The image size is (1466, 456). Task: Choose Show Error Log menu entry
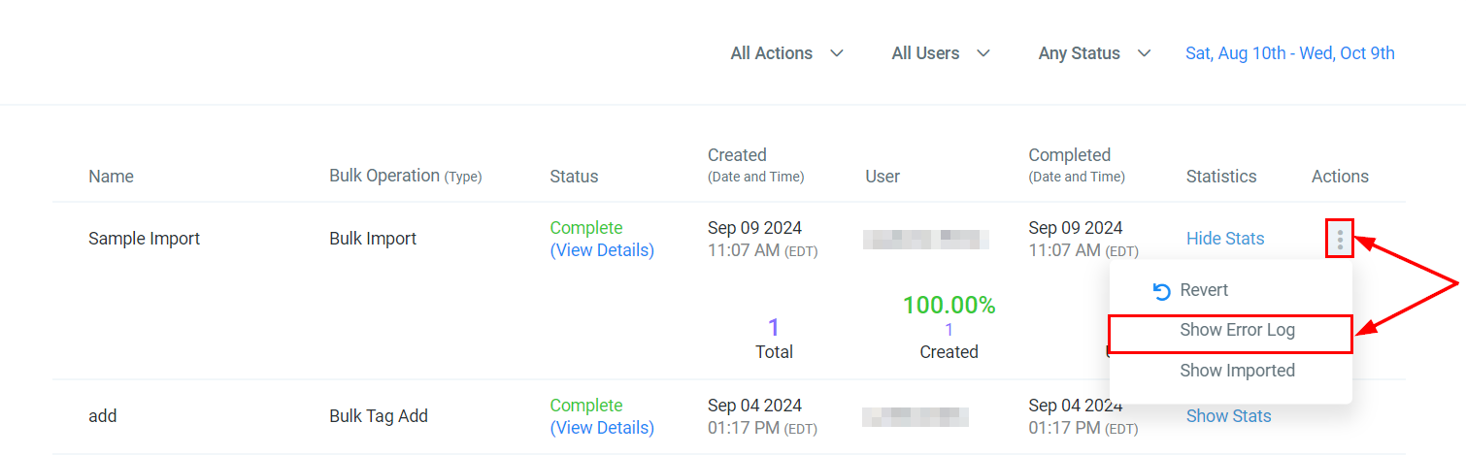1231,331
